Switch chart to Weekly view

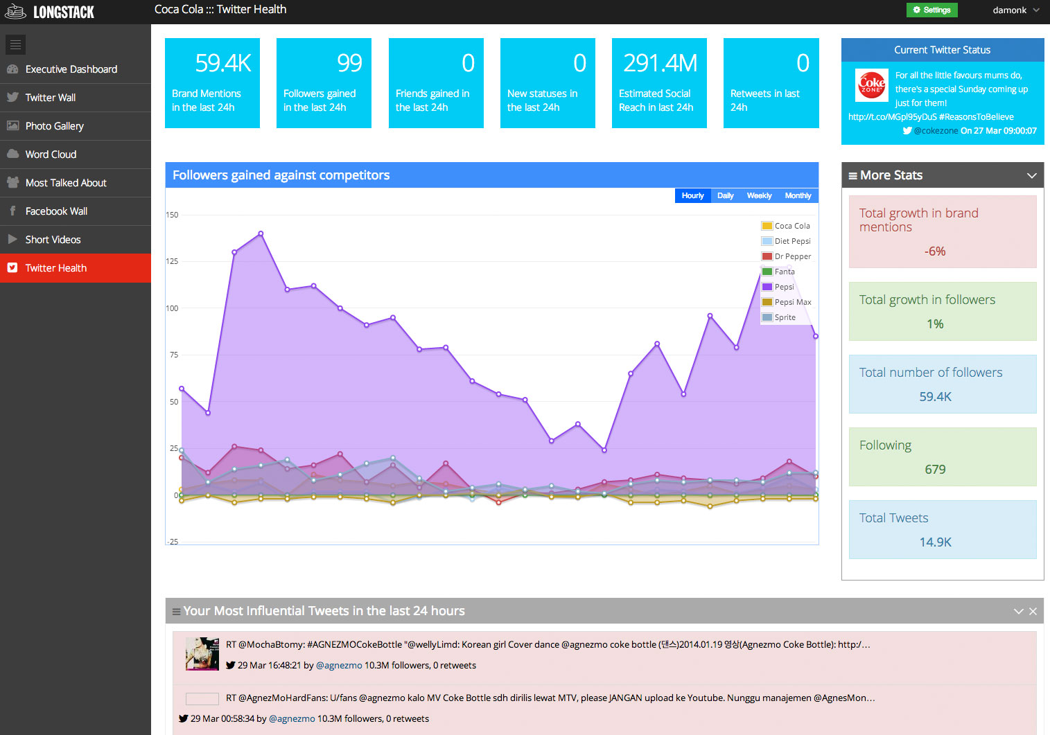759,196
